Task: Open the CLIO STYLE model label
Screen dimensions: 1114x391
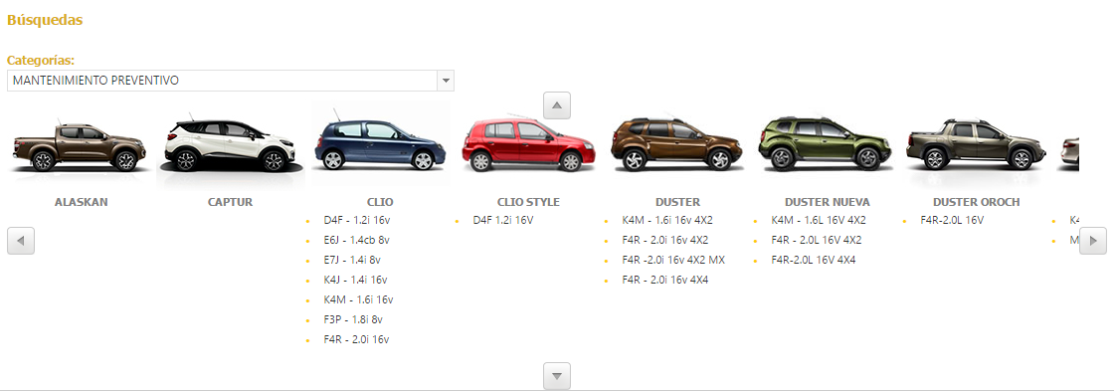Action: click(x=528, y=202)
